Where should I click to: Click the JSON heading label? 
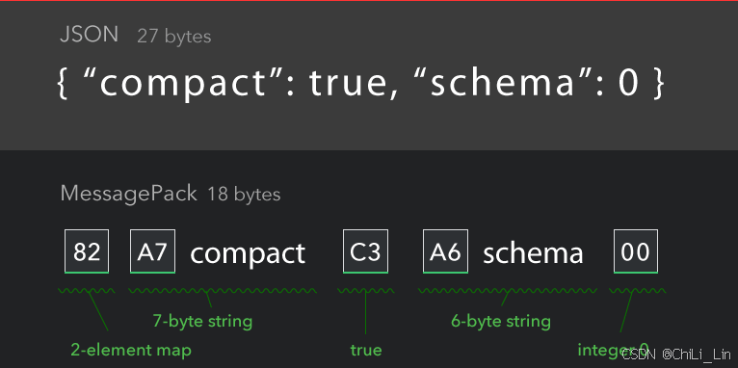tap(89, 35)
